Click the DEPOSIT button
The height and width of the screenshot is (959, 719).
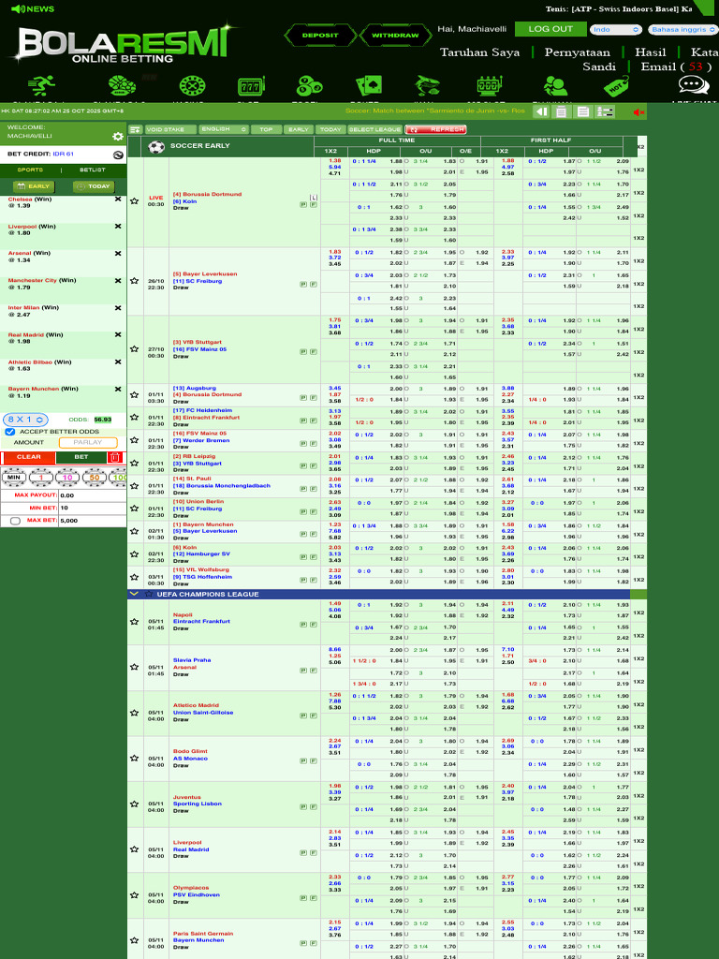pyautogui.click(x=320, y=36)
